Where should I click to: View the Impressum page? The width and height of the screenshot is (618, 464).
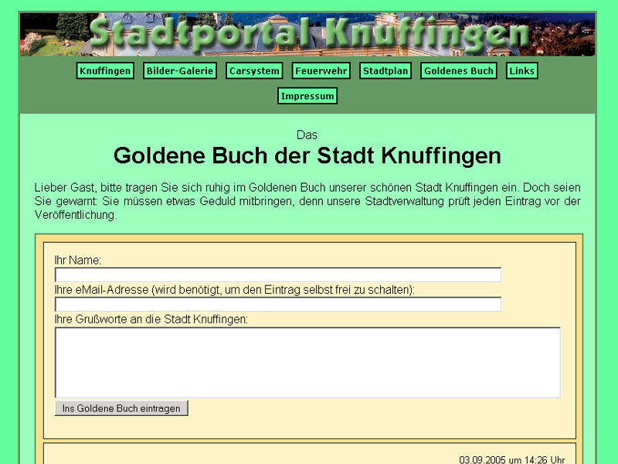pyautogui.click(x=307, y=96)
